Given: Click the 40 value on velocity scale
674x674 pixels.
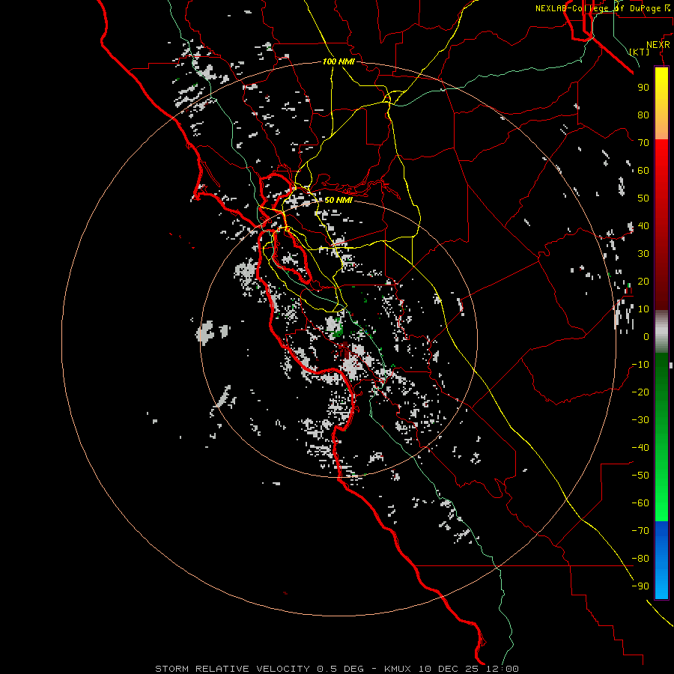Looking at the screenshot, I should tap(643, 225).
